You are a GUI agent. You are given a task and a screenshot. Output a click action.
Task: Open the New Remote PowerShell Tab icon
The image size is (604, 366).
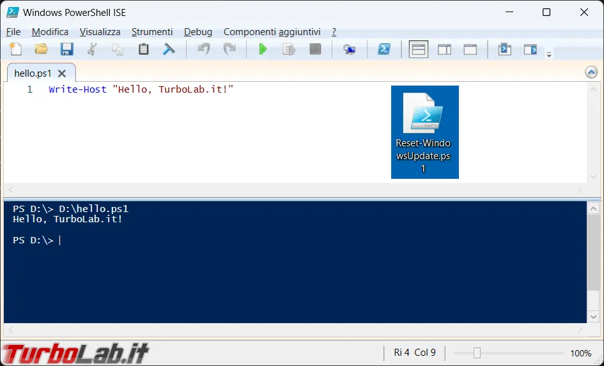click(350, 49)
